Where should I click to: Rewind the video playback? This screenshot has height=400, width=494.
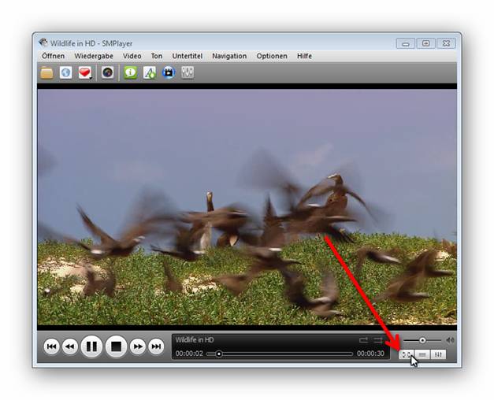[x=70, y=346]
